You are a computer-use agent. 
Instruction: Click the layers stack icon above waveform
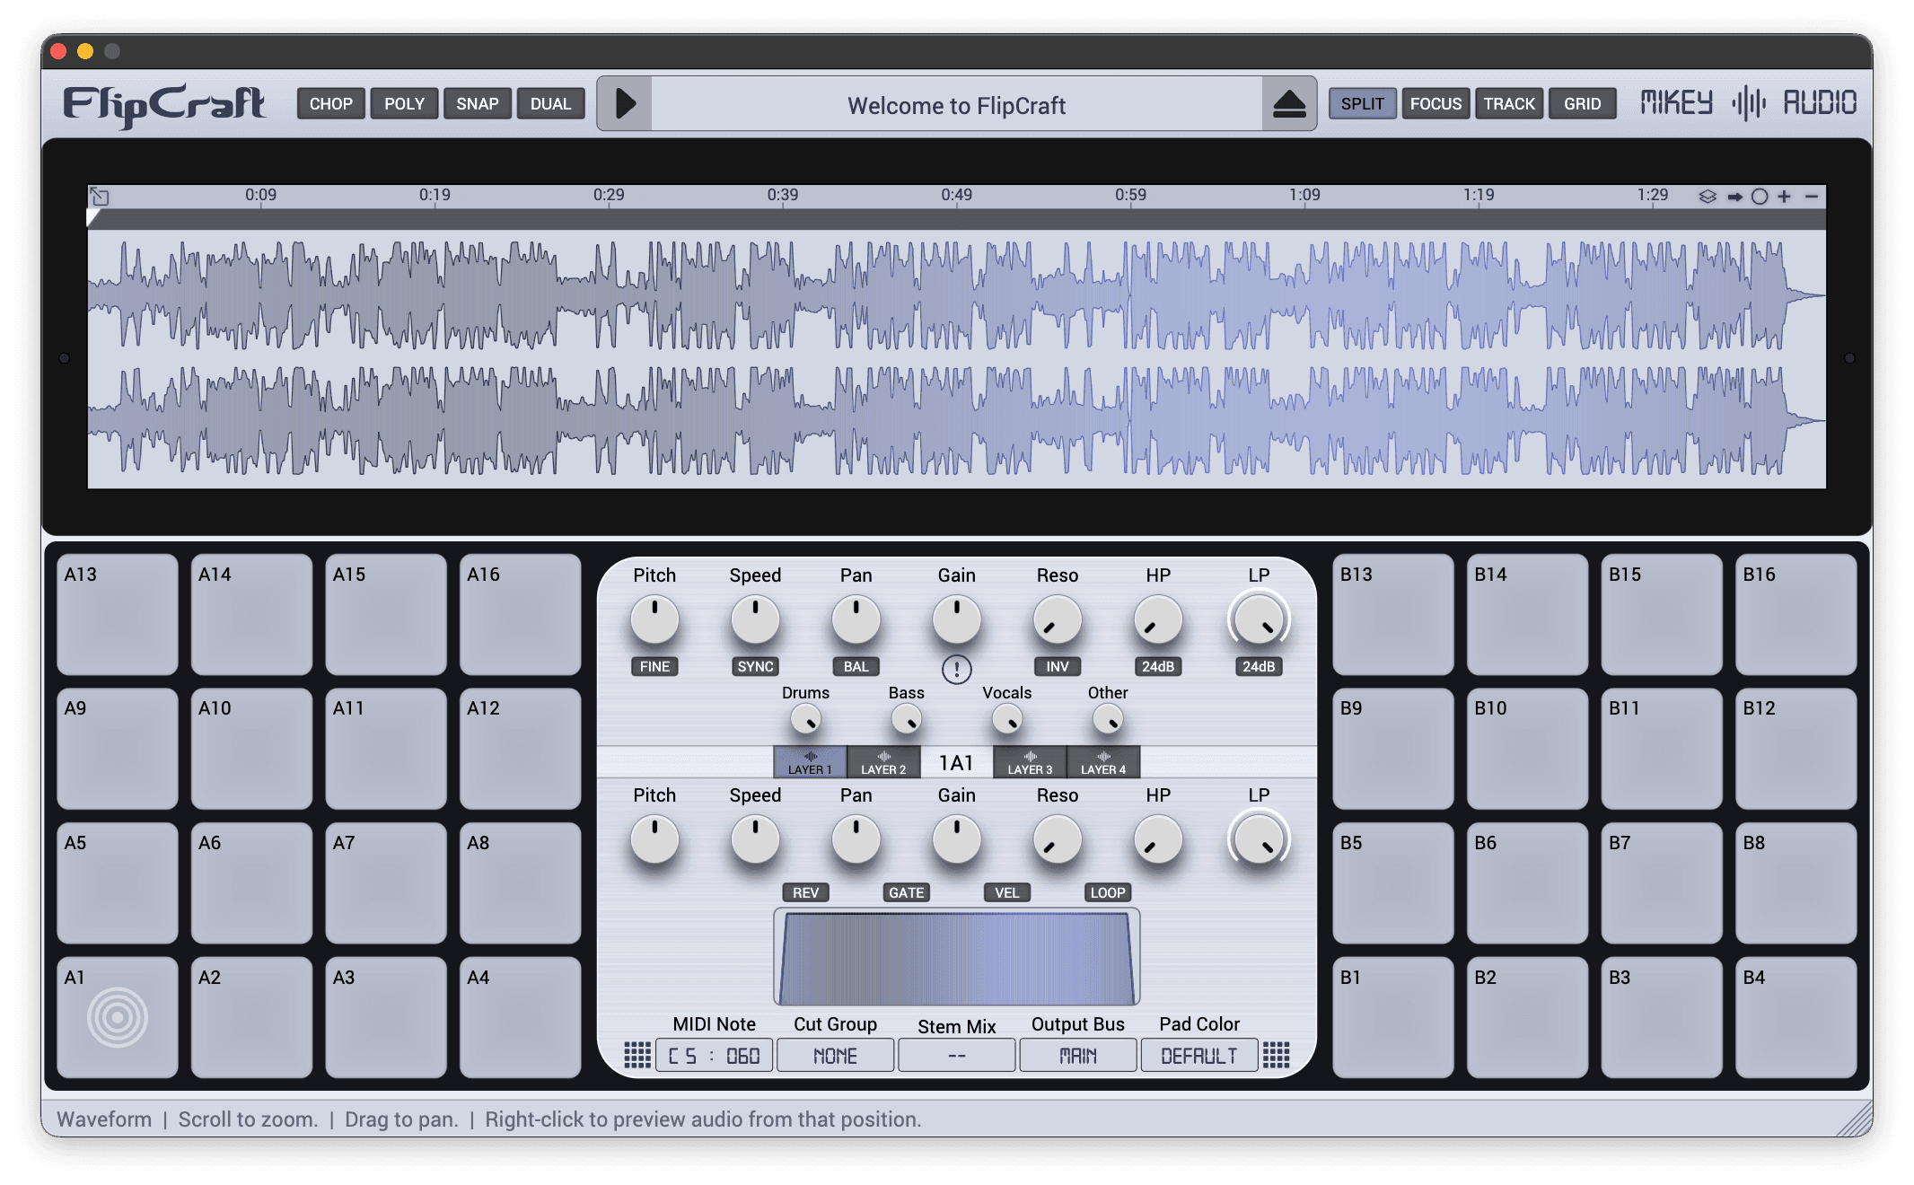coord(1708,196)
